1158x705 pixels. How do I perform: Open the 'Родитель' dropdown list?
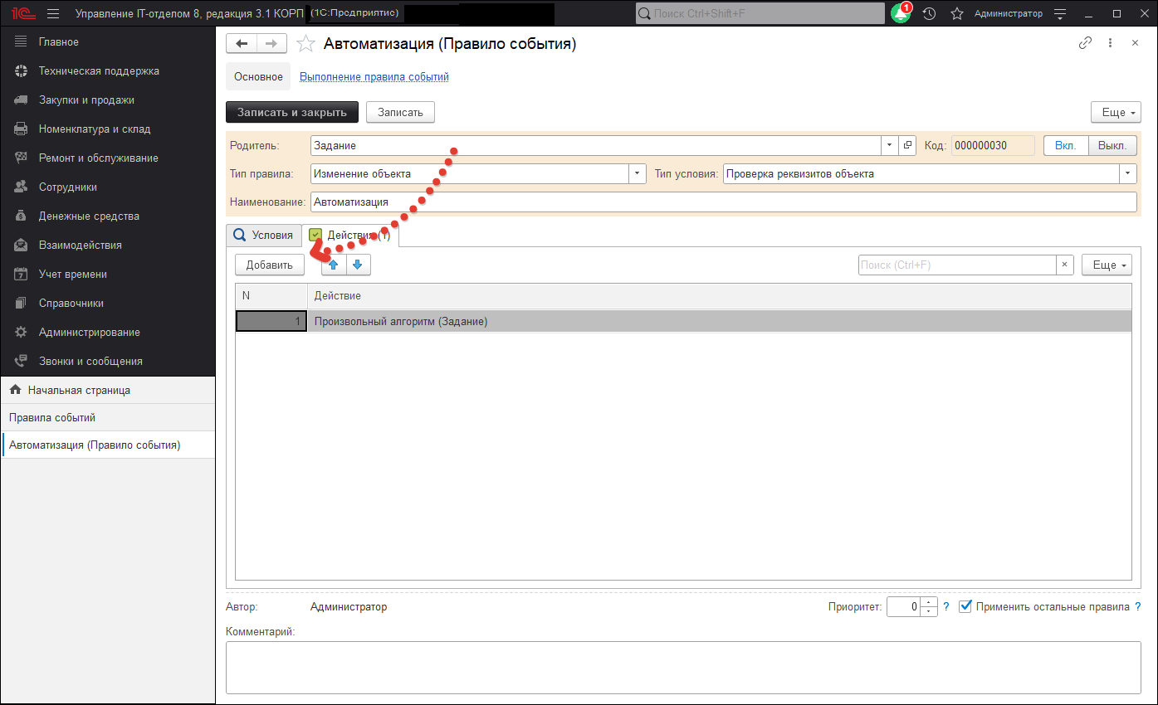(x=889, y=145)
